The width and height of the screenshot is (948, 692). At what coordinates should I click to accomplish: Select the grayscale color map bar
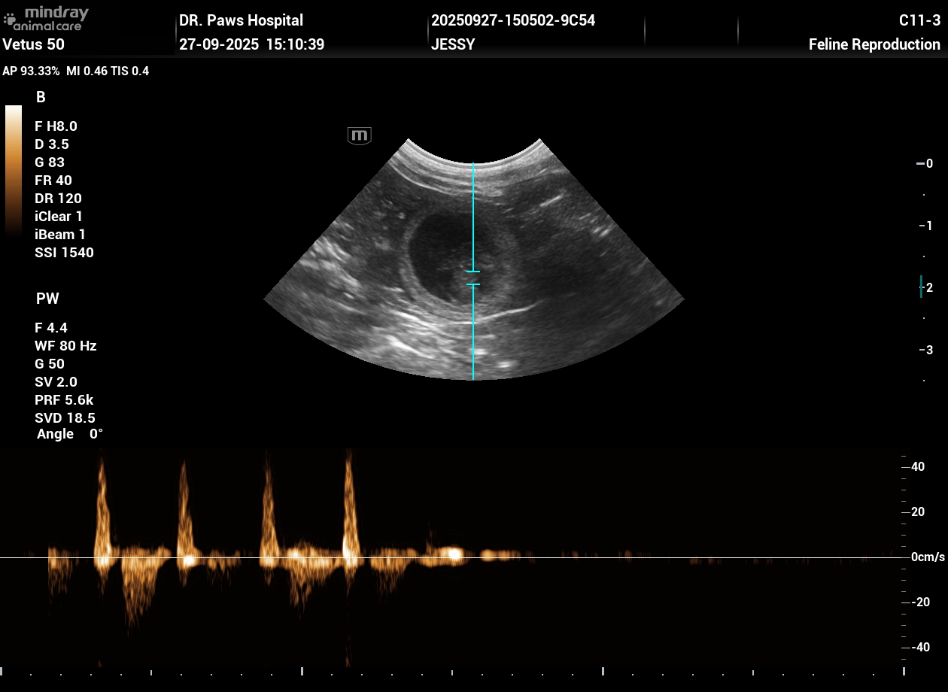pyautogui.click(x=14, y=171)
